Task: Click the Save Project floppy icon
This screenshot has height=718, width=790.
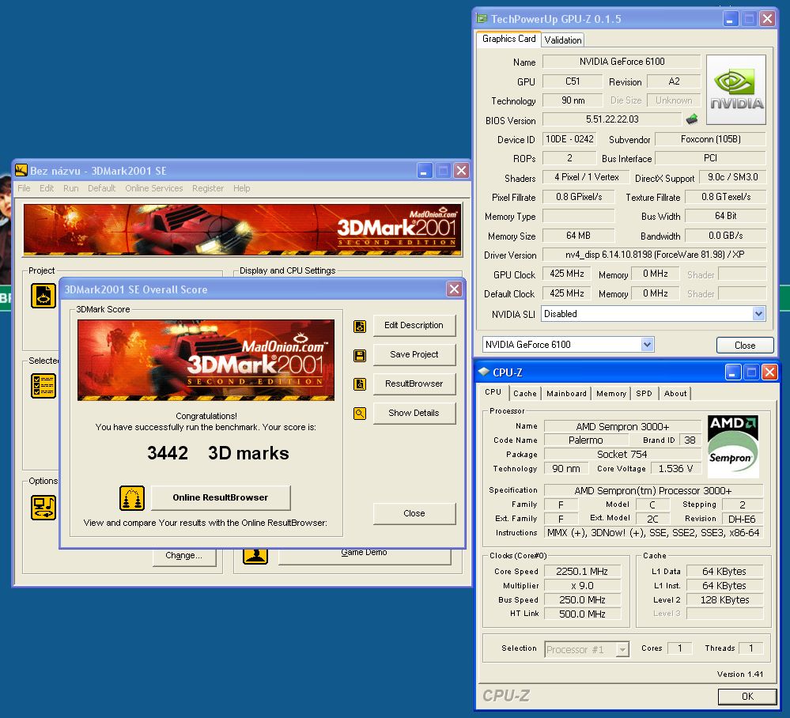Action: coord(360,356)
